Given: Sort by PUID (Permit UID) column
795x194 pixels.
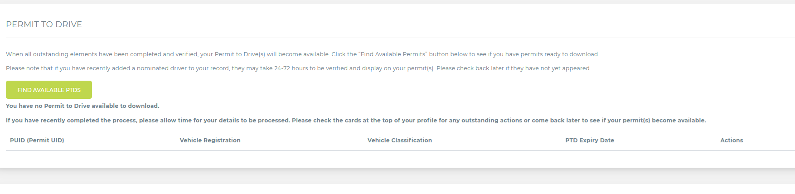Looking at the screenshot, I should coord(37,141).
